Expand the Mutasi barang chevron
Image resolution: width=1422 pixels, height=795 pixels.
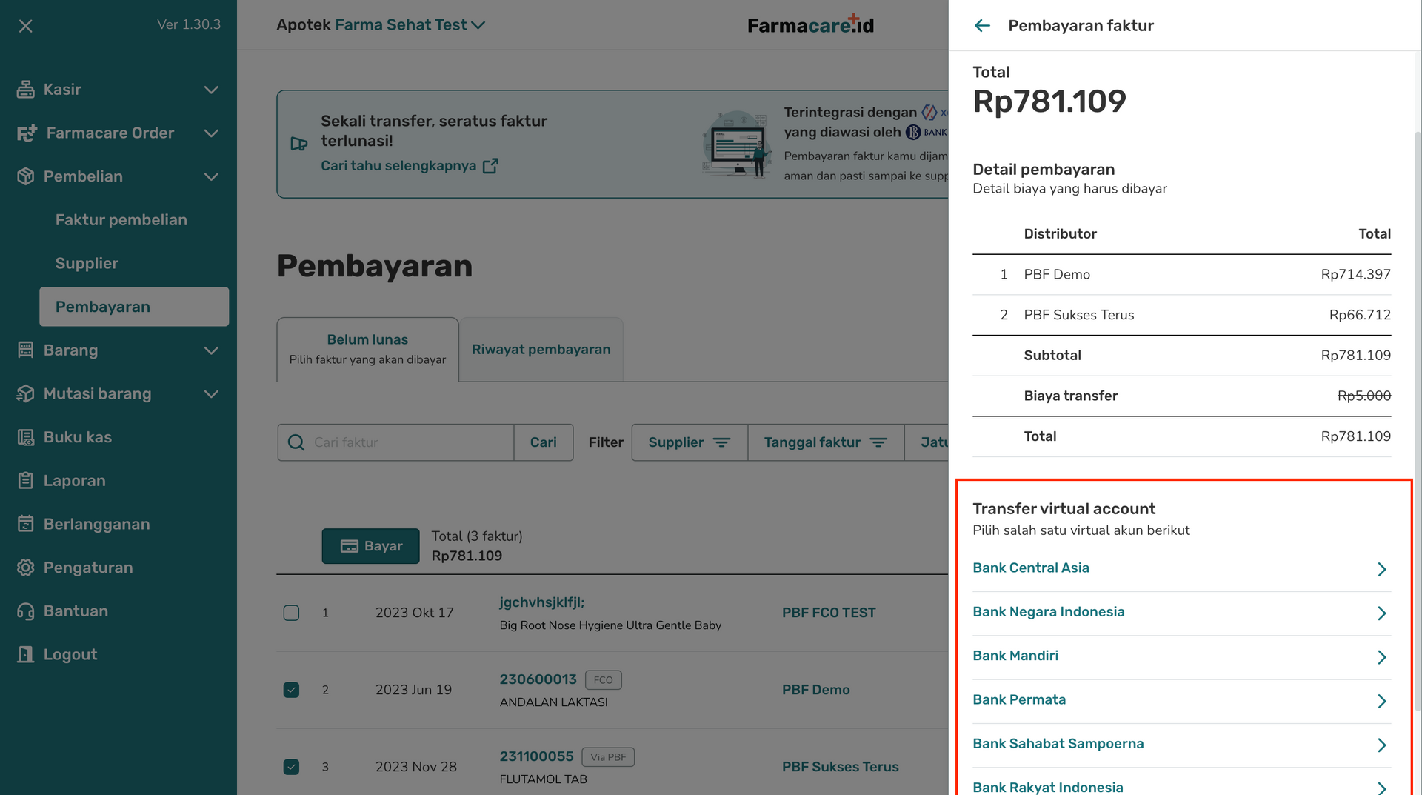tap(211, 394)
